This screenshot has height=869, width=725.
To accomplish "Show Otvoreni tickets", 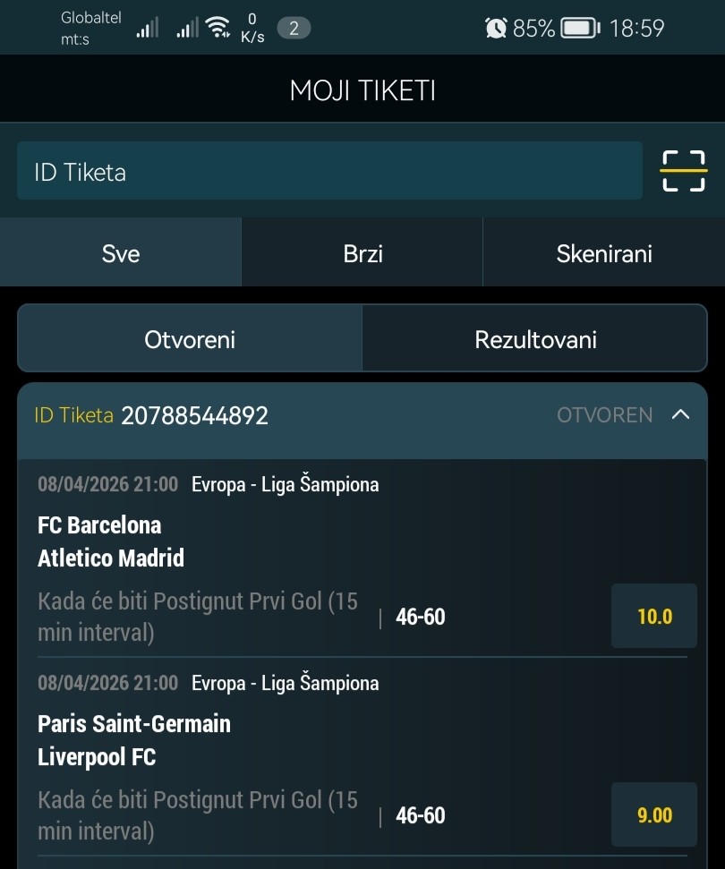I will coord(190,339).
